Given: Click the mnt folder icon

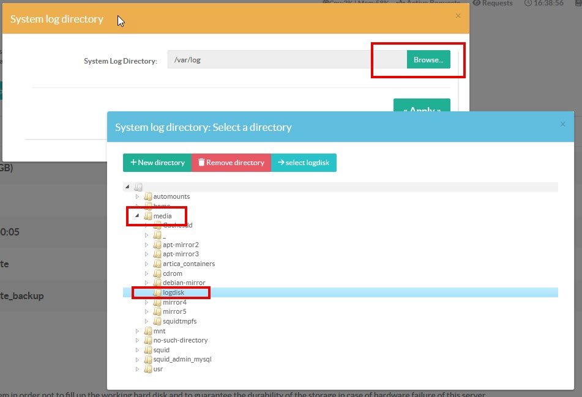Looking at the screenshot, I should [148, 331].
